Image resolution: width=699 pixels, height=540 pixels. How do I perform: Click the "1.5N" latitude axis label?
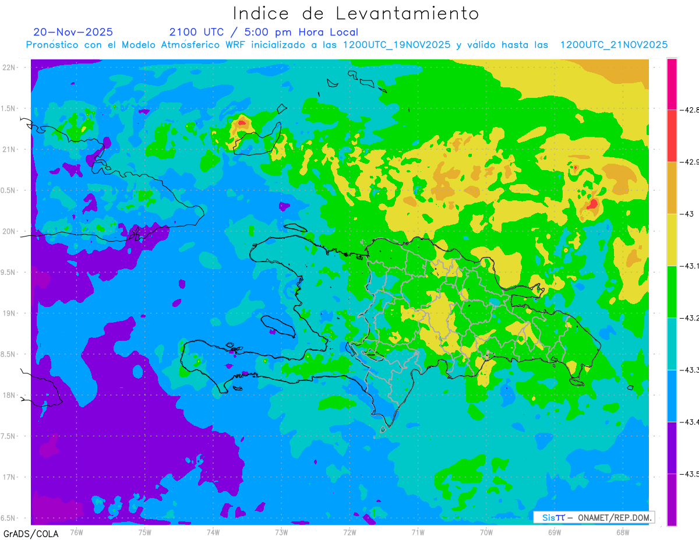[x=9, y=108]
